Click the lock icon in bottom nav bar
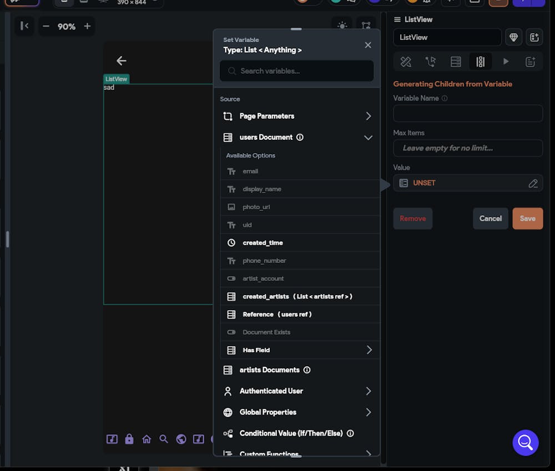 [x=129, y=439]
